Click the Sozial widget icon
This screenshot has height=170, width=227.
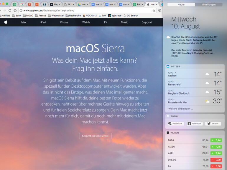point(168,116)
